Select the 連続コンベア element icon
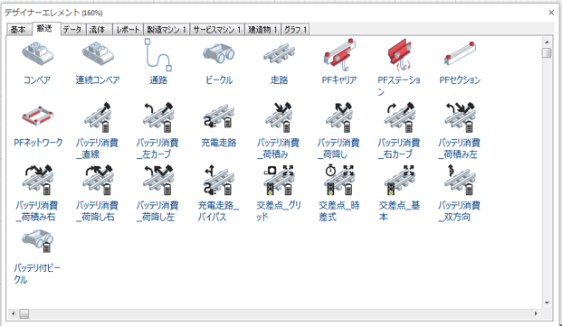 coord(98,54)
